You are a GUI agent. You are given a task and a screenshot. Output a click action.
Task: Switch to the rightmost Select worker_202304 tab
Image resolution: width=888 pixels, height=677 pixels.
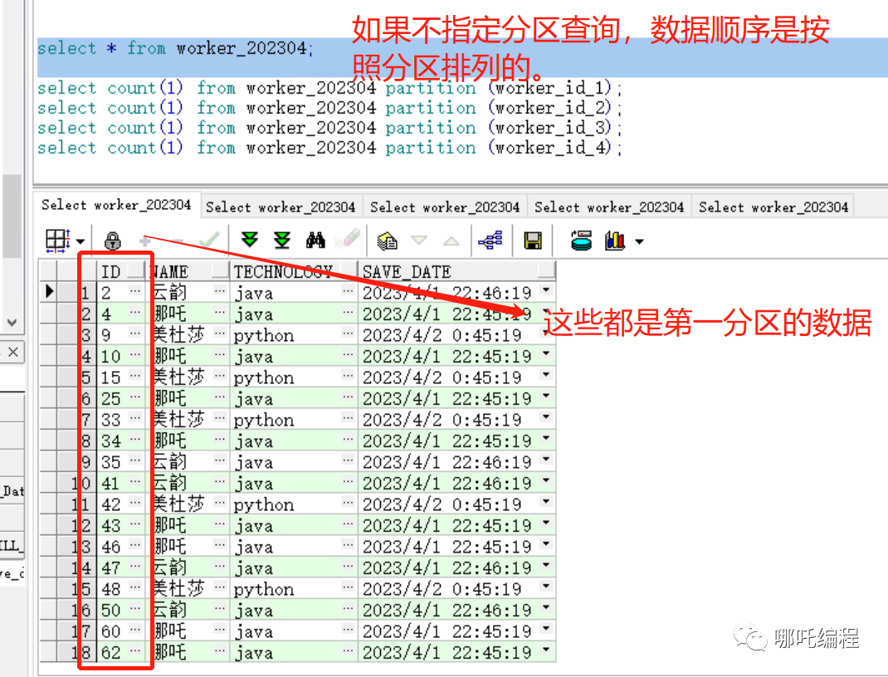coord(773,207)
